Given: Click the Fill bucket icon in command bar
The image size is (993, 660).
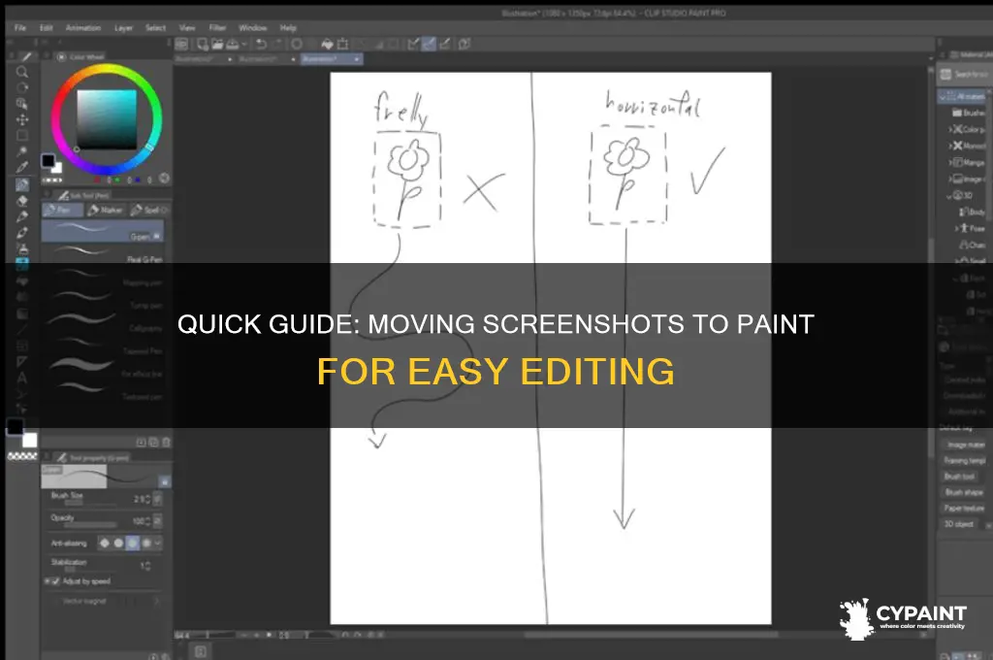Looking at the screenshot, I should [328, 44].
